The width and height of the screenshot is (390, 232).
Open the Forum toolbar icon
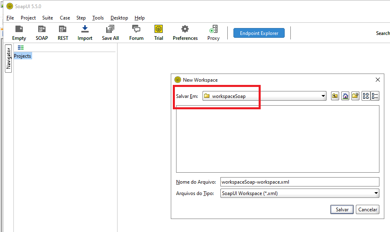coord(136,33)
